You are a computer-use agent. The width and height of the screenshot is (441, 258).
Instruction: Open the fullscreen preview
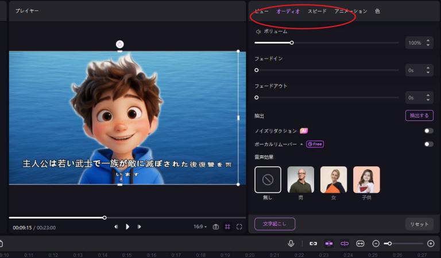pos(239,227)
